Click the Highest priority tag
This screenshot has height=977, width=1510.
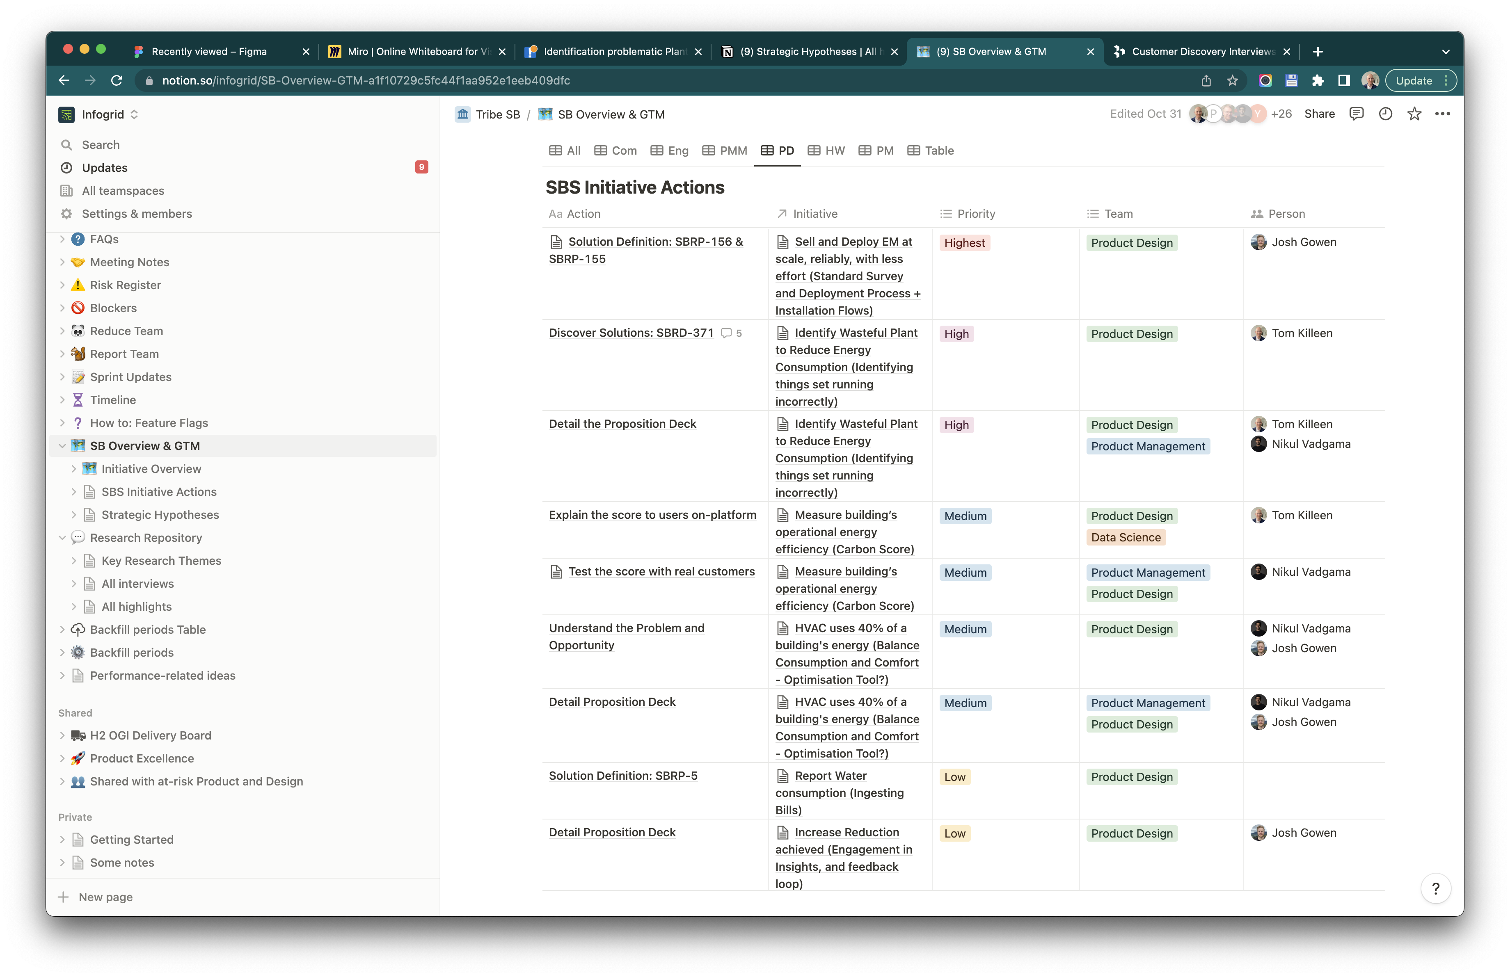pyautogui.click(x=964, y=243)
